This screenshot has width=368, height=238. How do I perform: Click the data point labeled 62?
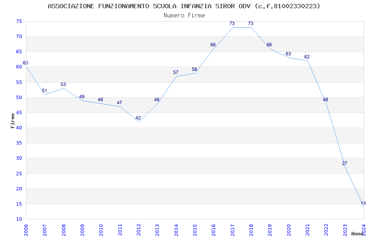pyautogui.click(x=307, y=57)
